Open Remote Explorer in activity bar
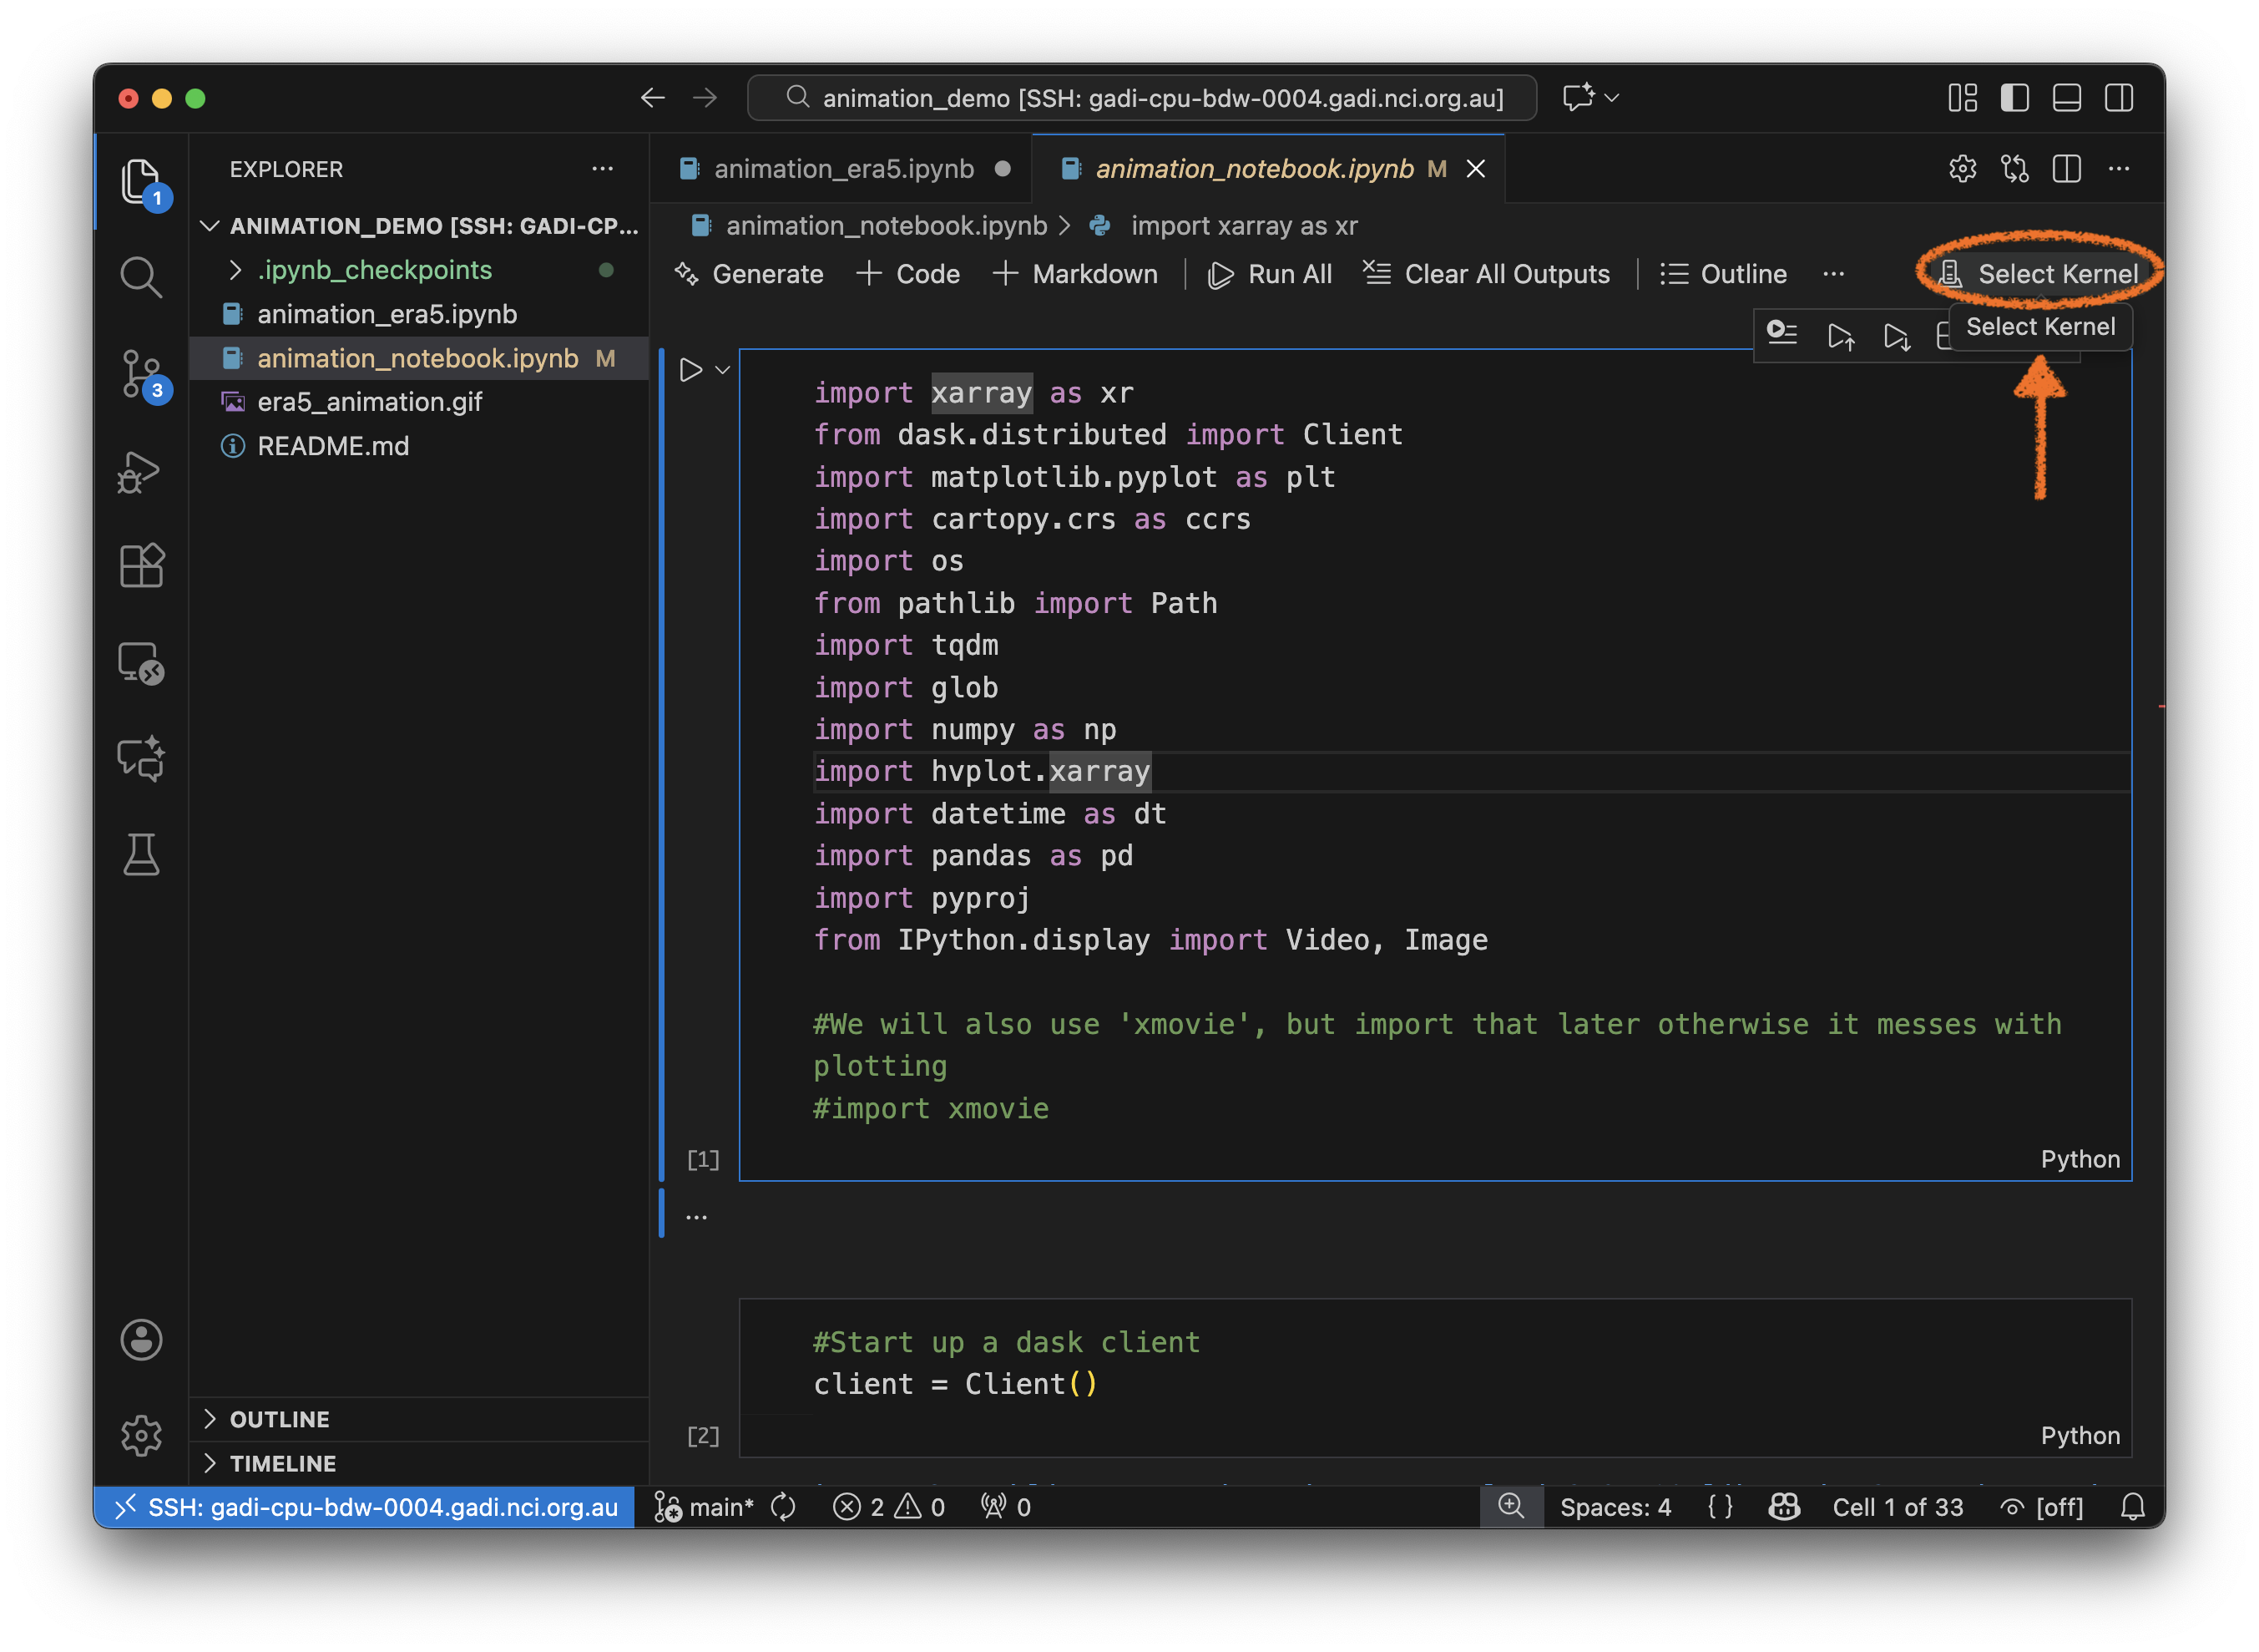The width and height of the screenshot is (2259, 1652). 141,663
